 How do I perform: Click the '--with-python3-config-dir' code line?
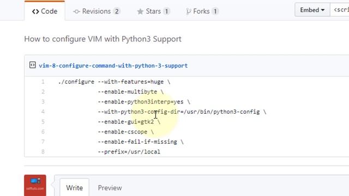click(182, 112)
